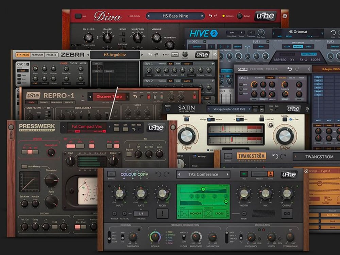Switch to the Zebra SYNTHESIS tab
Image resolution: width=340 pixels, height=255 pixels.
pos(23,55)
